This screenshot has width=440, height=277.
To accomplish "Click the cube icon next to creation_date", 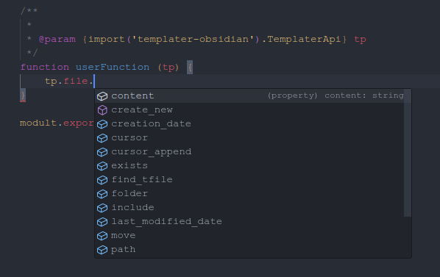I will [x=102, y=124].
